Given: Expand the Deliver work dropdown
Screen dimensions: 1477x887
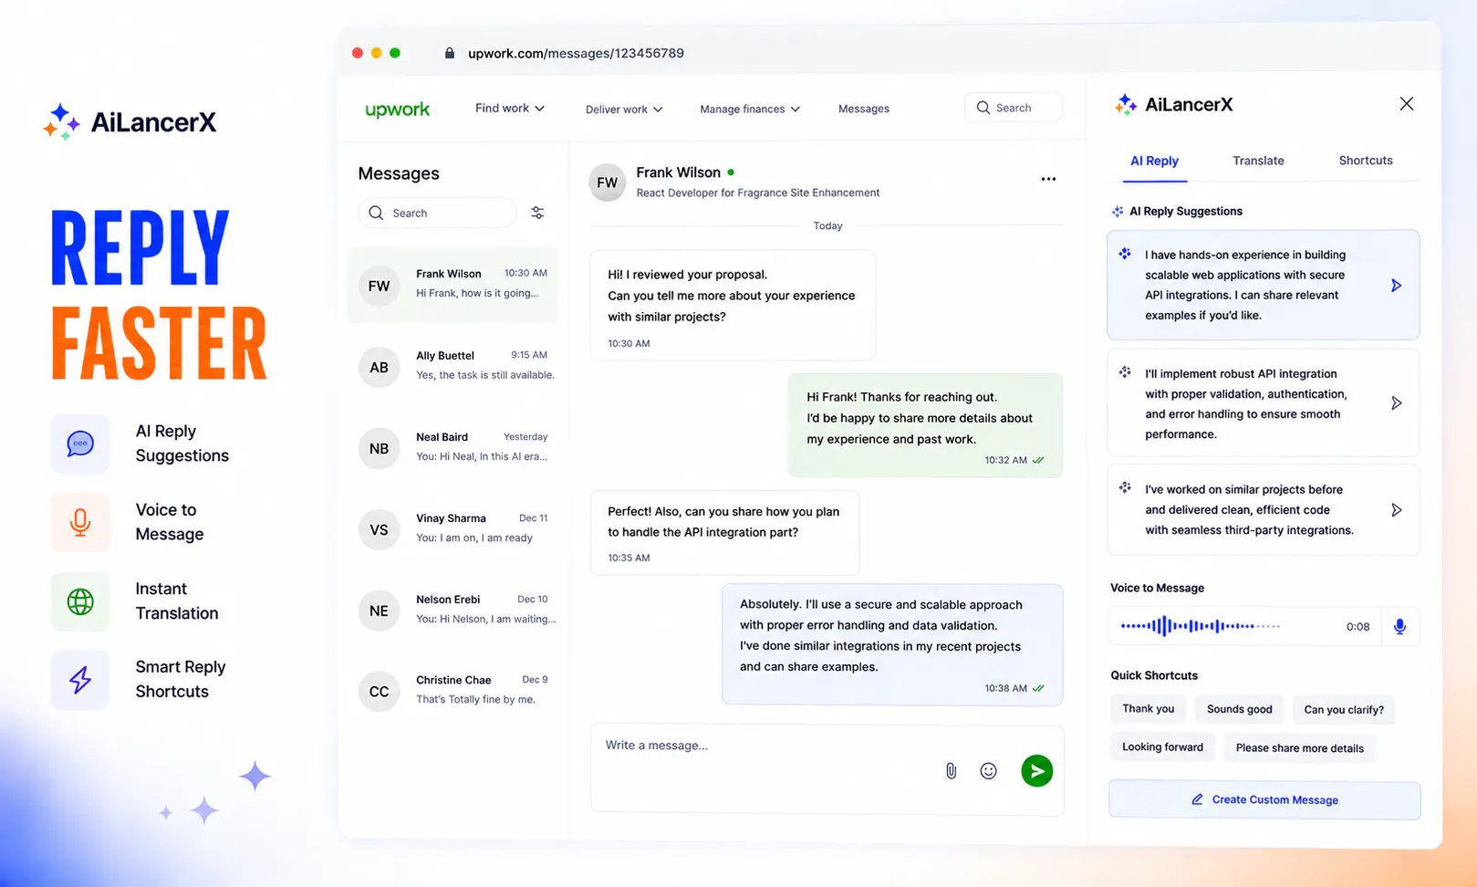Looking at the screenshot, I should tap(624, 110).
